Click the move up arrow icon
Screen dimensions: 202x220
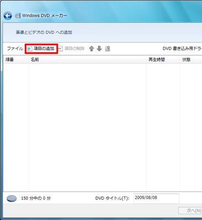[x=92, y=48]
